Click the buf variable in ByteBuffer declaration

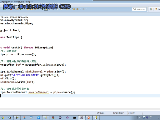click(18, 65)
